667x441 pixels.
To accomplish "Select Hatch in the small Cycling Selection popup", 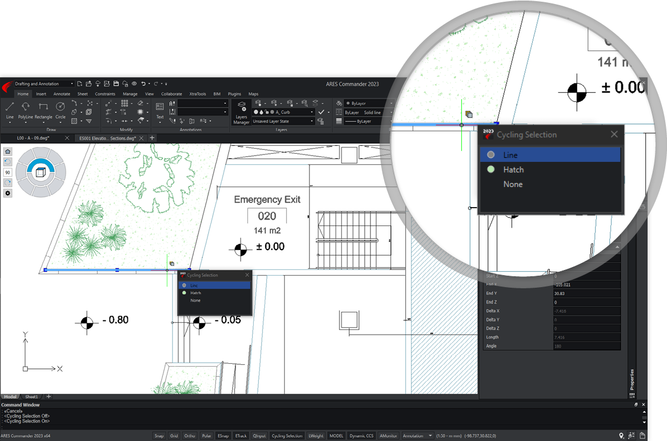I will [215, 293].
